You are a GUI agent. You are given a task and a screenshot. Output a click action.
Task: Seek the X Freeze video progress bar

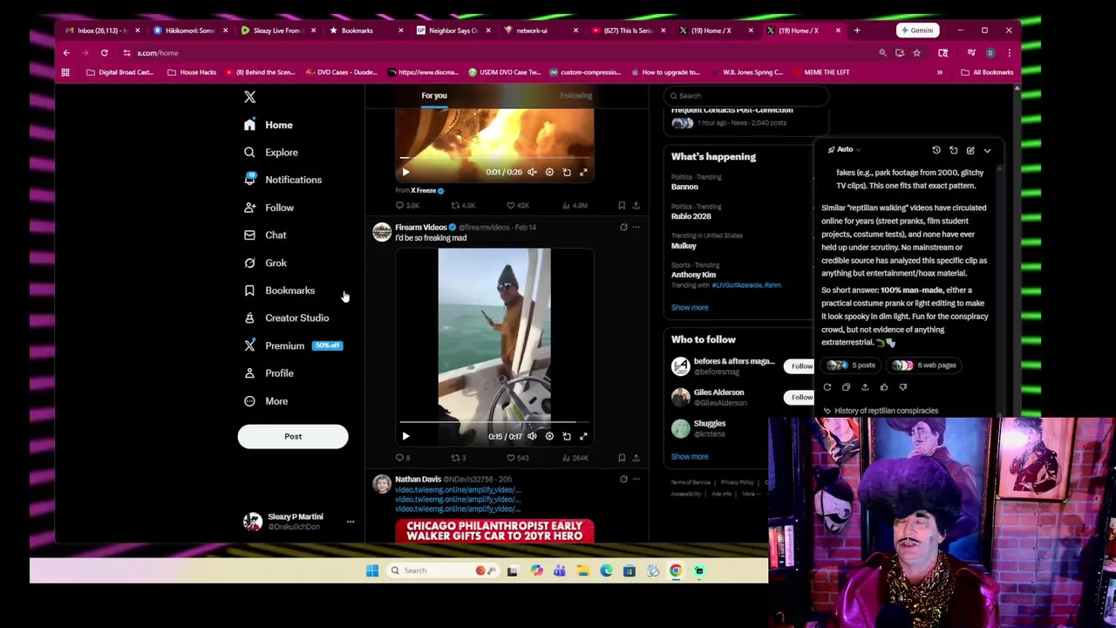494,158
